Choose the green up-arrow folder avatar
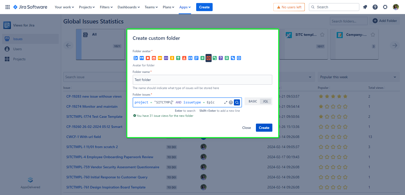This screenshot has width=405, height=195. click(x=178, y=58)
